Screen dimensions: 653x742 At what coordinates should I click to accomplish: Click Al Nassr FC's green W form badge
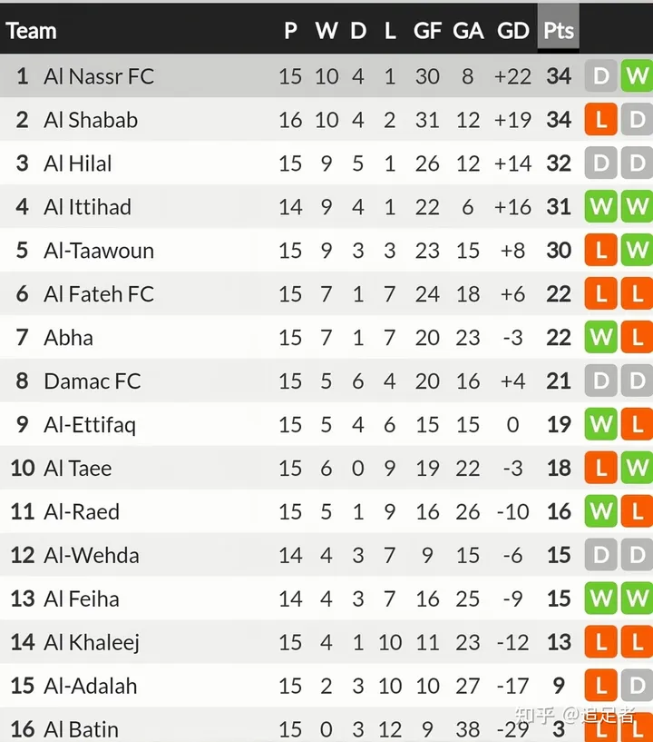(637, 76)
